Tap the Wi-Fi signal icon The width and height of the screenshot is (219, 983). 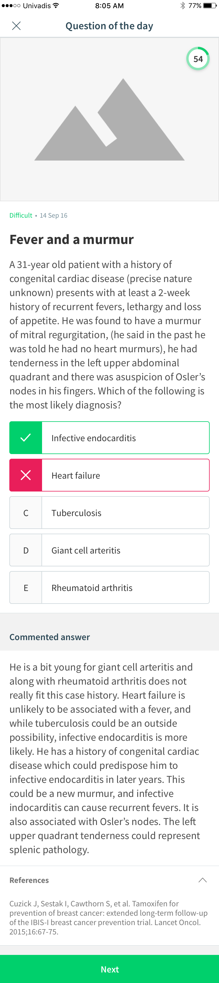(56, 5)
